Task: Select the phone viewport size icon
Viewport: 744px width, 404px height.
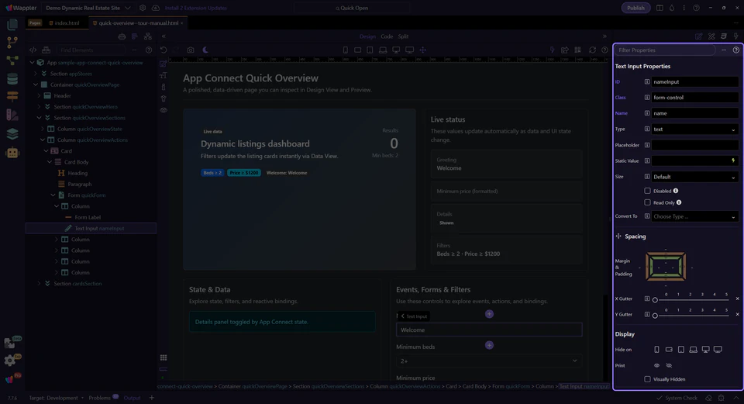Action: tap(346, 50)
